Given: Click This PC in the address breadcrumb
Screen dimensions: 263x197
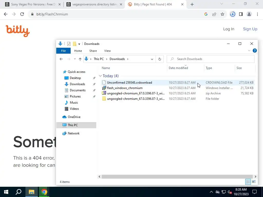Looking at the screenshot, I should [99, 59].
